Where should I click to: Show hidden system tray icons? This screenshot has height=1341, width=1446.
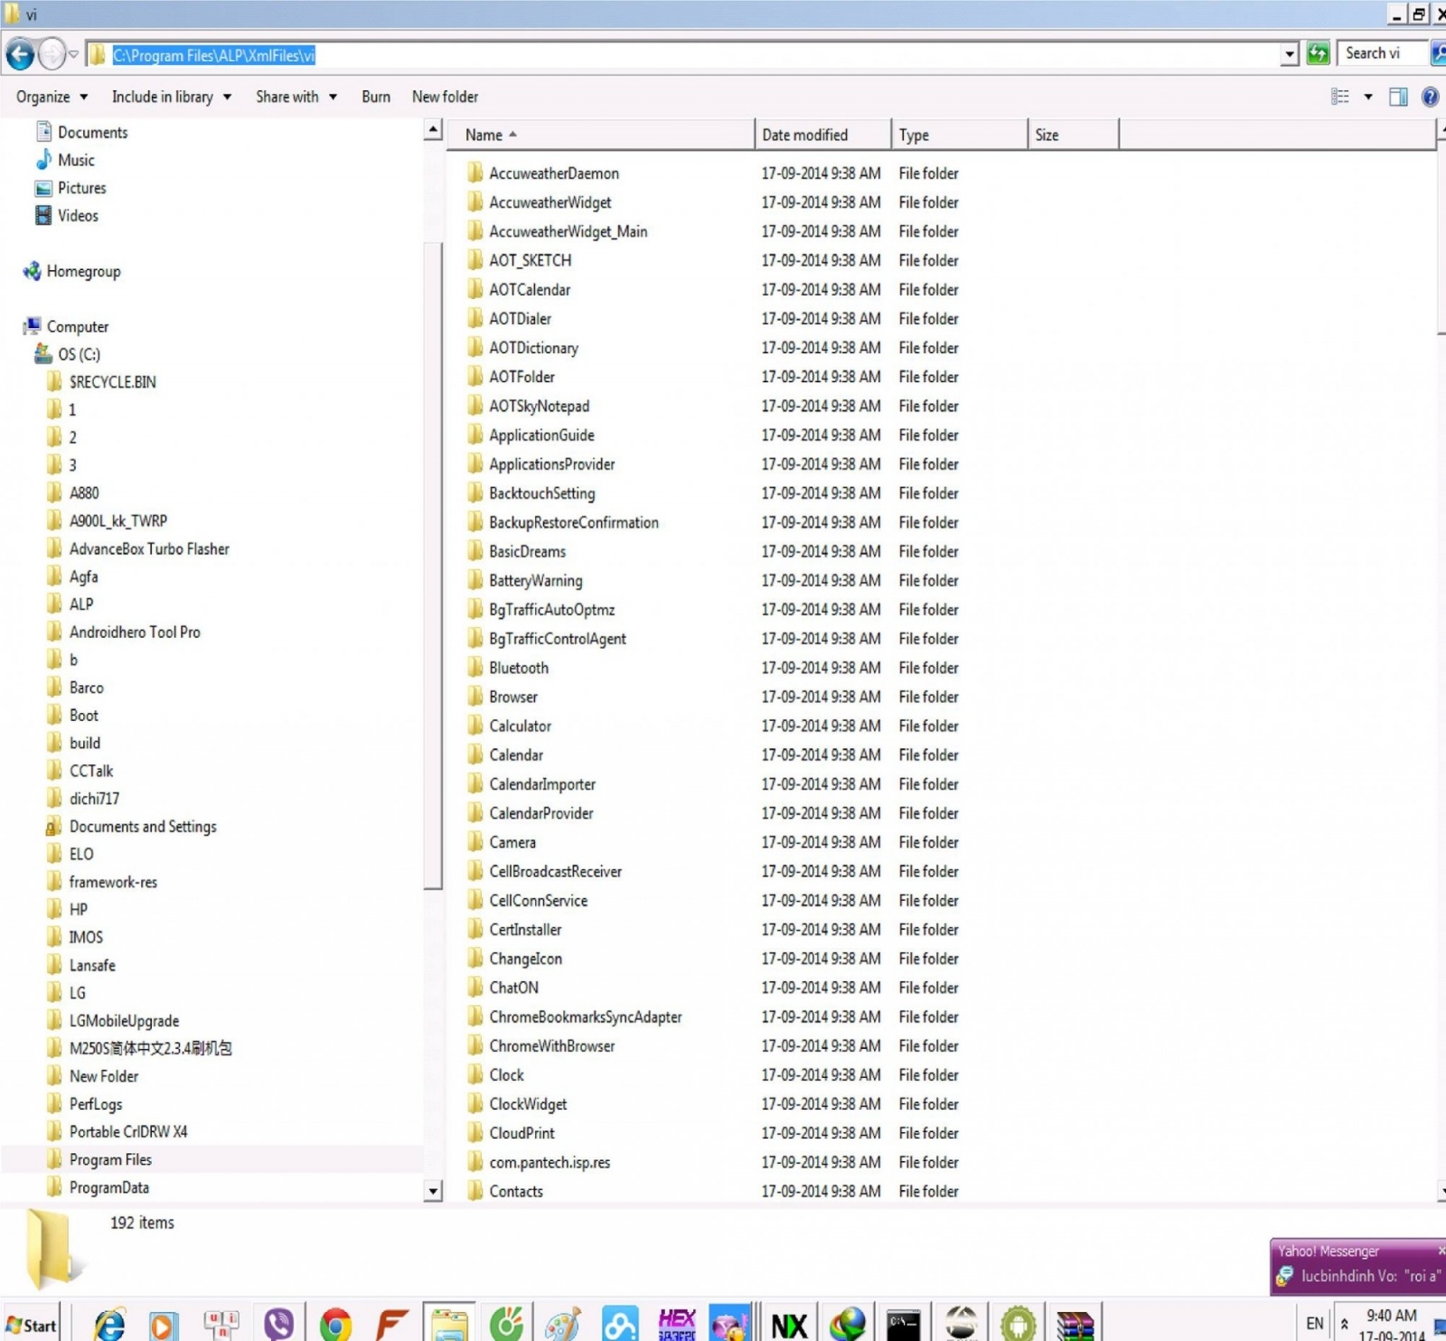[x=1345, y=1325]
